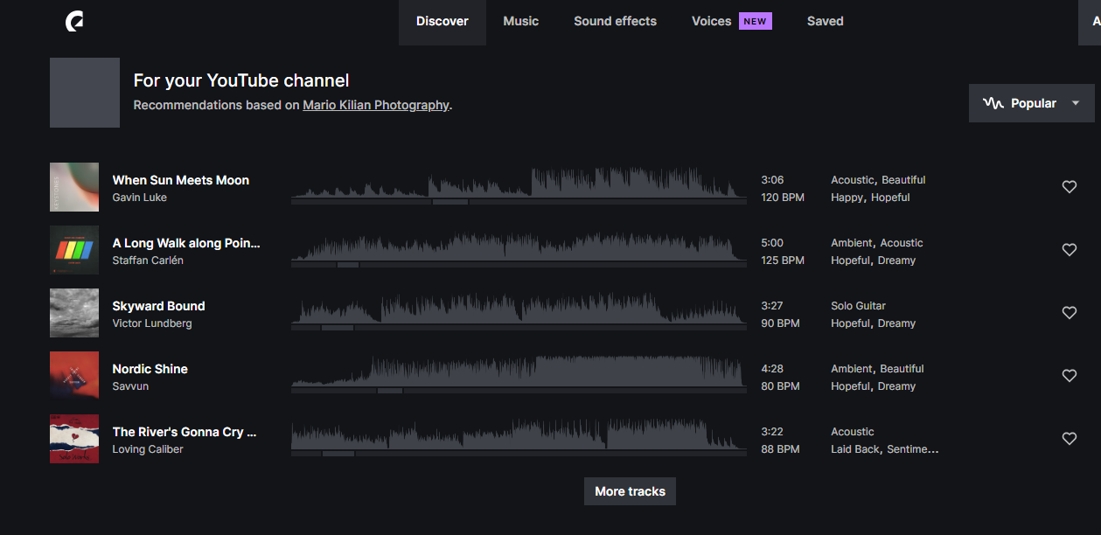Open artist Staffan Carlén
The image size is (1101, 535).
(x=148, y=261)
